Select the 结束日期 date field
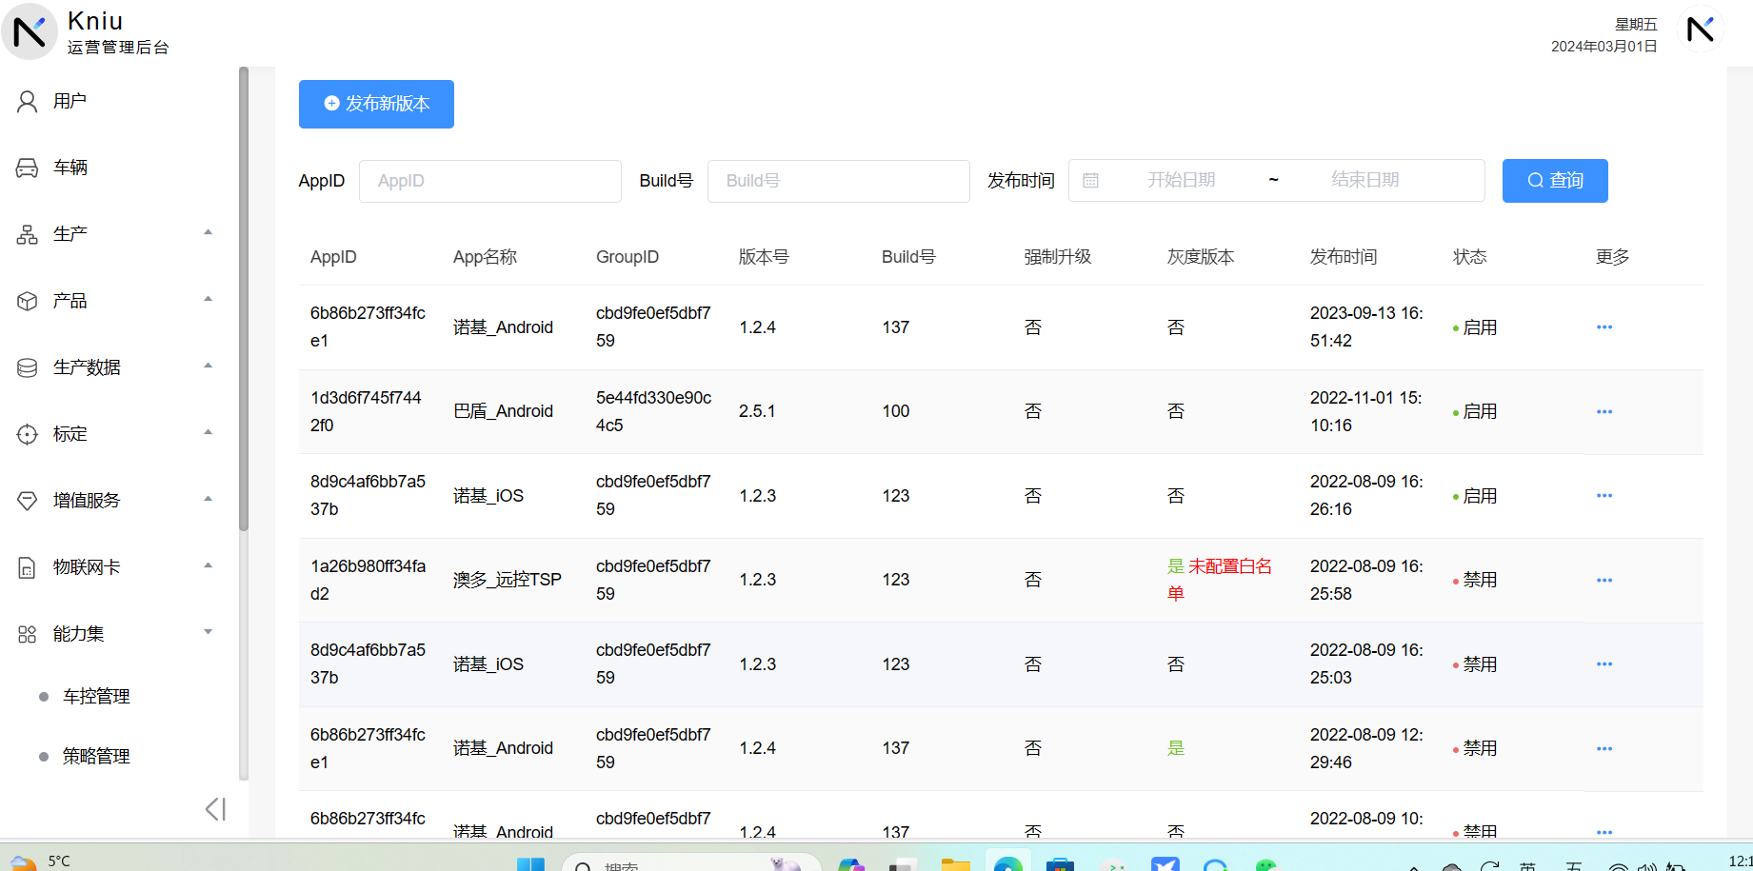 (x=1365, y=180)
